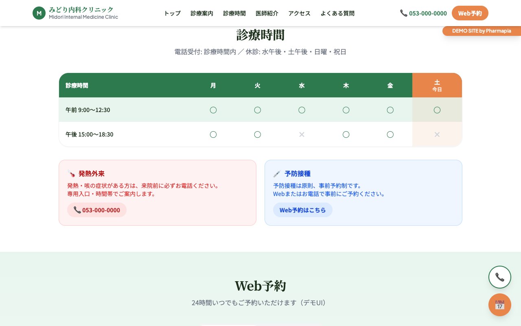
Task: Navigate to アクセス via the menu
Action: point(299,13)
